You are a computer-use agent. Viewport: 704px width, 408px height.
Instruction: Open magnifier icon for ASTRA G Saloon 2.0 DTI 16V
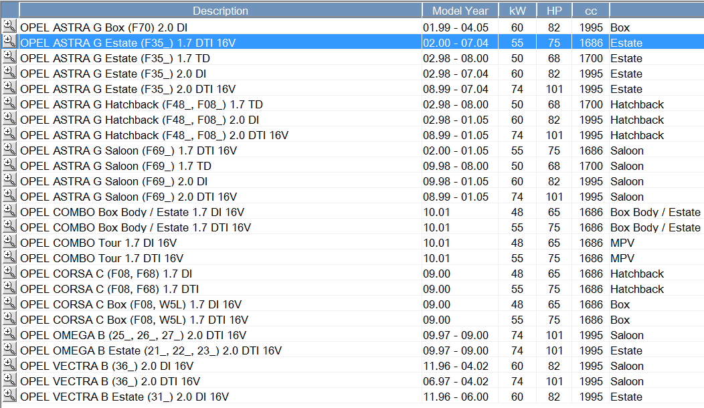9,195
